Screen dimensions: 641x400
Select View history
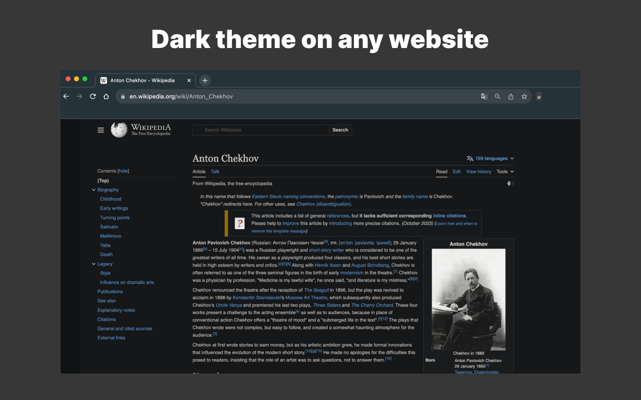[x=478, y=171]
